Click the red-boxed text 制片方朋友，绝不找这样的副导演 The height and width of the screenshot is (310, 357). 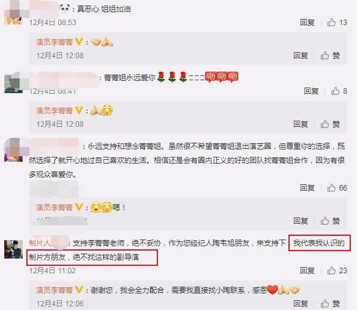(x=84, y=257)
